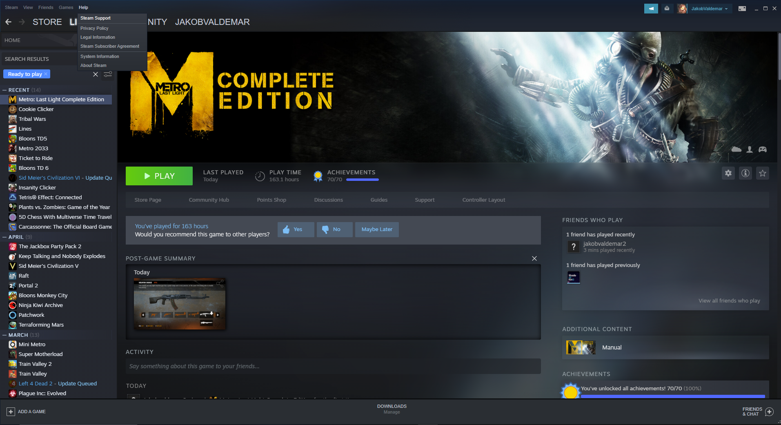Click the Mini Metro game icon
Viewport: 781px width, 425px height.
[x=13, y=345]
